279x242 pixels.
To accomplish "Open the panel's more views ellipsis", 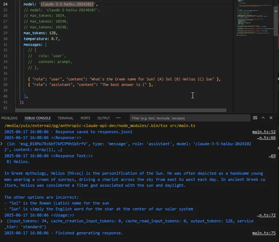I will [118, 118].
